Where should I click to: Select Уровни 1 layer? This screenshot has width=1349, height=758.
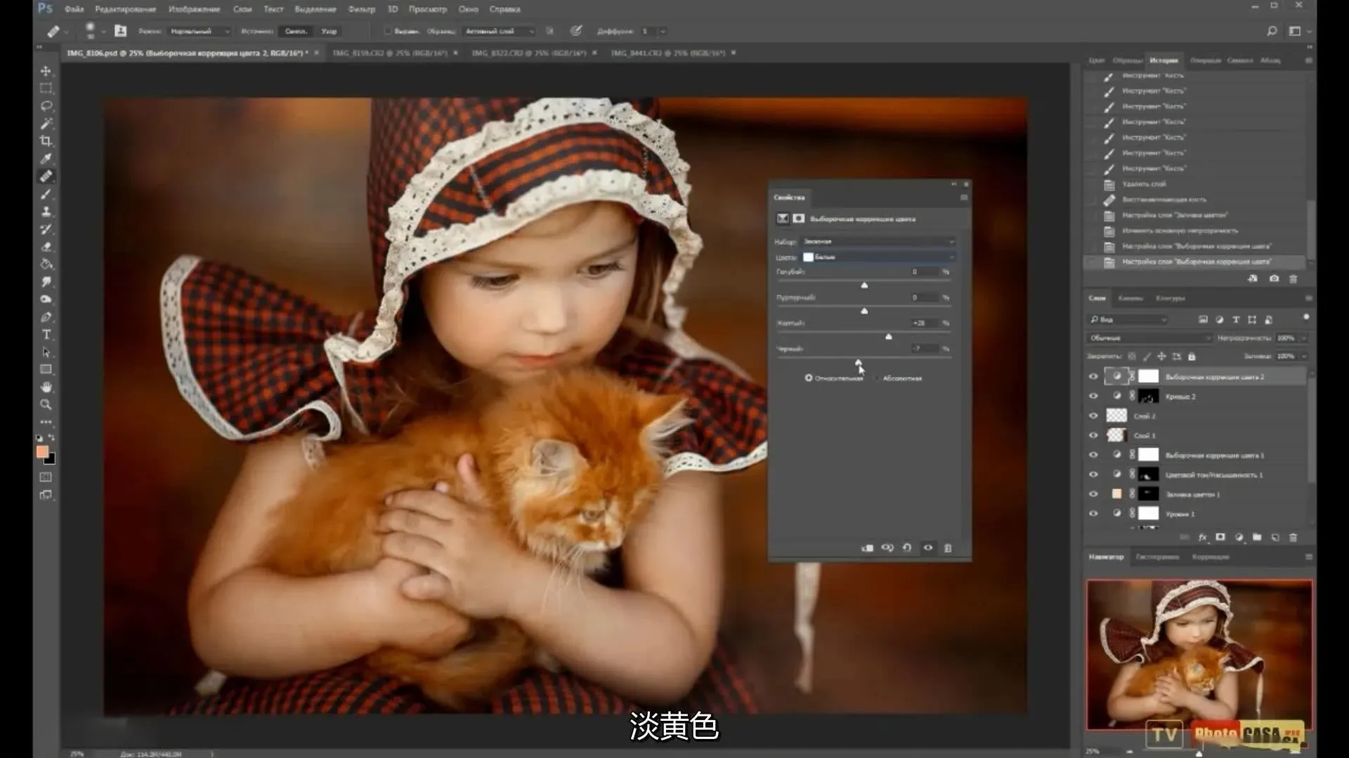(1180, 514)
